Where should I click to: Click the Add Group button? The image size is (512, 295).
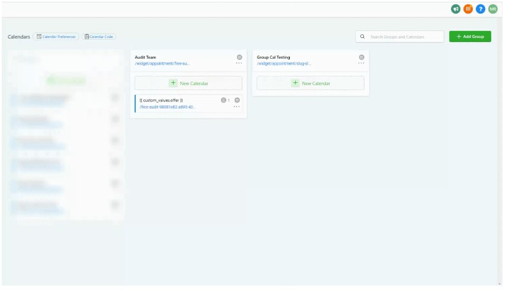[470, 37]
